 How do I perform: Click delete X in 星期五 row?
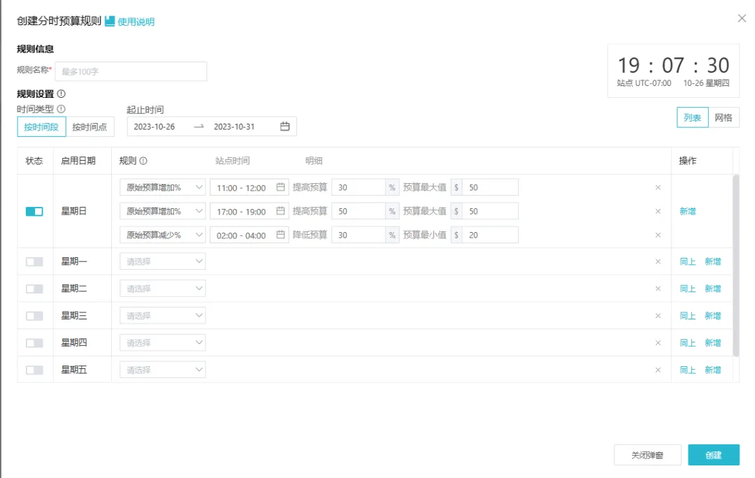658,370
